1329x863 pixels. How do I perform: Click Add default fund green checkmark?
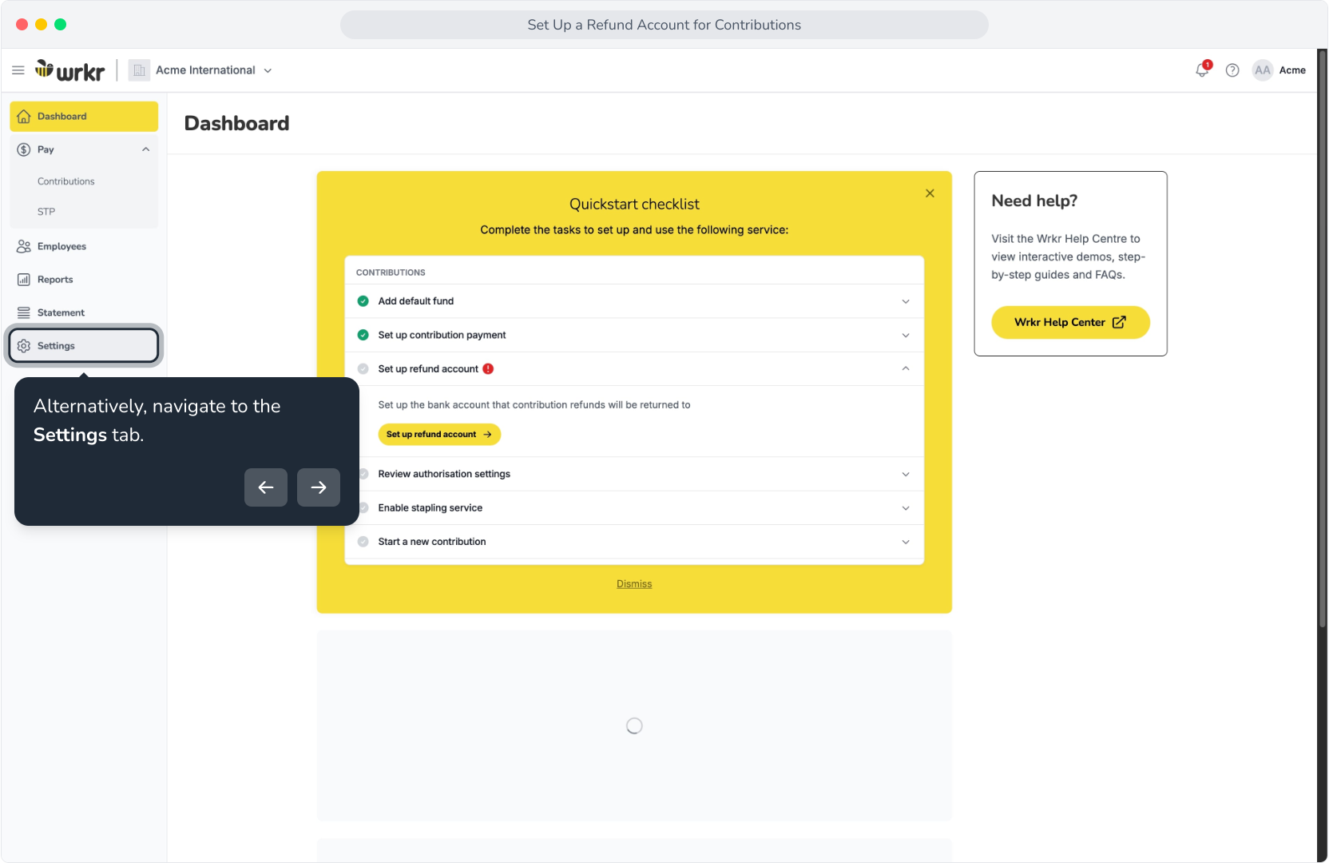[363, 301]
